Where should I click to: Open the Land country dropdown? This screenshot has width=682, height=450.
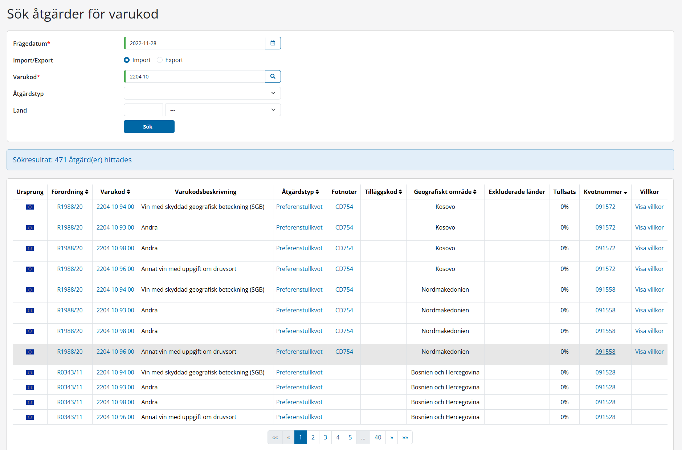click(223, 110)
